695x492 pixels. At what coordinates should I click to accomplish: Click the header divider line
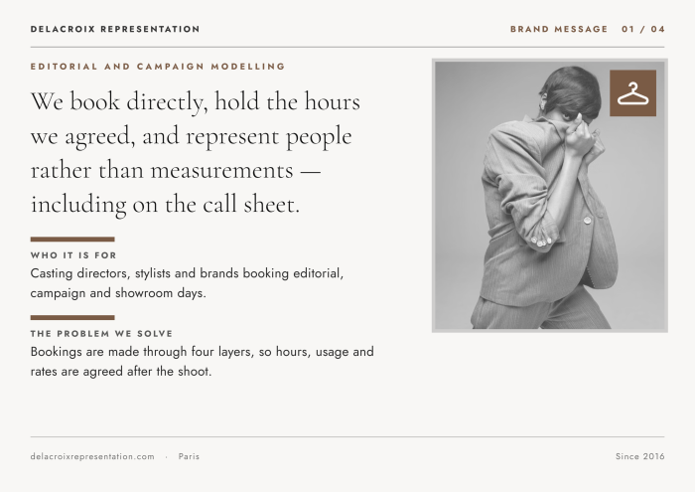pos(347,47)
